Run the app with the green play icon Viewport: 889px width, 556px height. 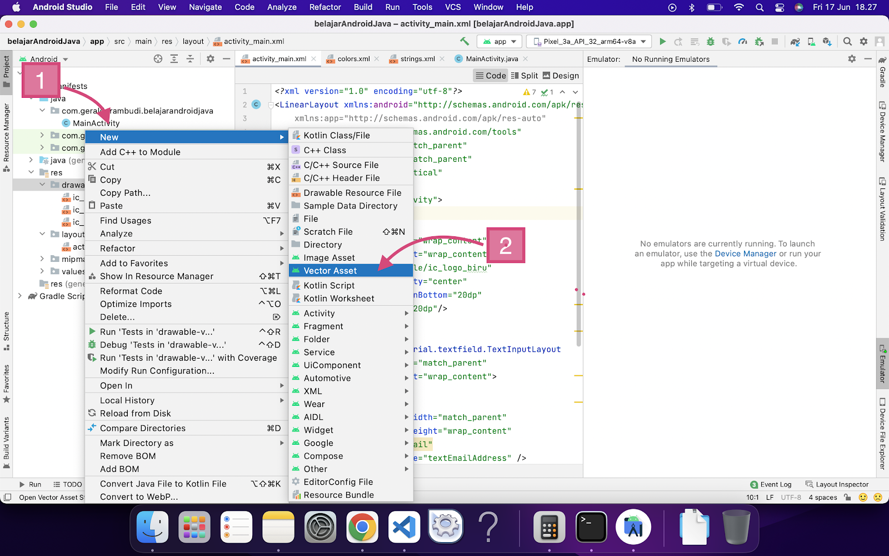pyautogui.click(x=662, y=41)
